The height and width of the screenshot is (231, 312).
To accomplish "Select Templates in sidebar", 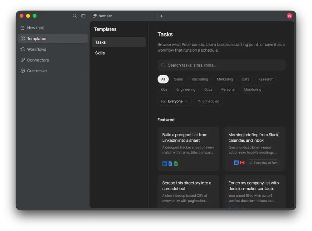I will 53,39.
